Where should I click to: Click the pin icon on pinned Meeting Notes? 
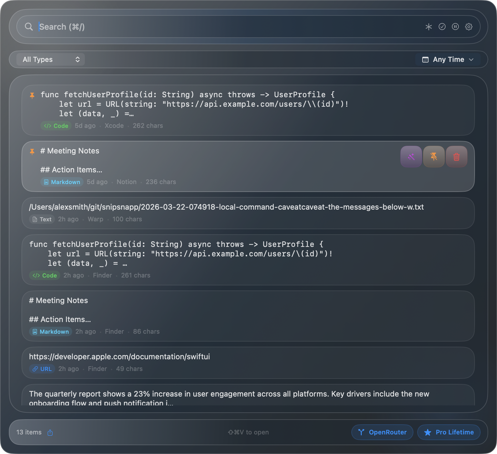(x=32, y=152)
